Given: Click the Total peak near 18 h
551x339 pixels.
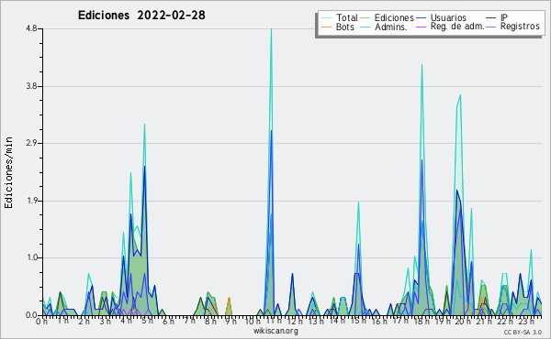Looking at the screenshot, I should [422, 65].
